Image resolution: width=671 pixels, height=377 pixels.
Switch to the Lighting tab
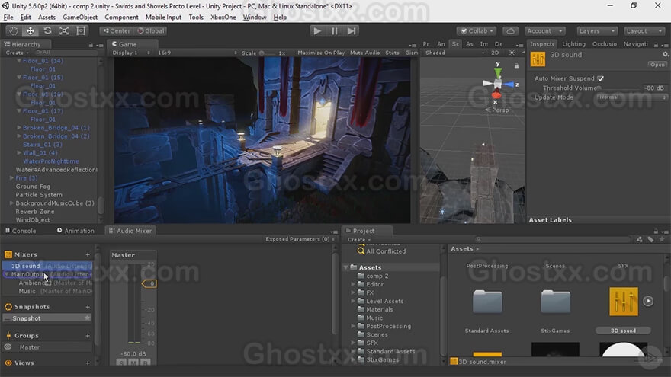tap(573, 44)
